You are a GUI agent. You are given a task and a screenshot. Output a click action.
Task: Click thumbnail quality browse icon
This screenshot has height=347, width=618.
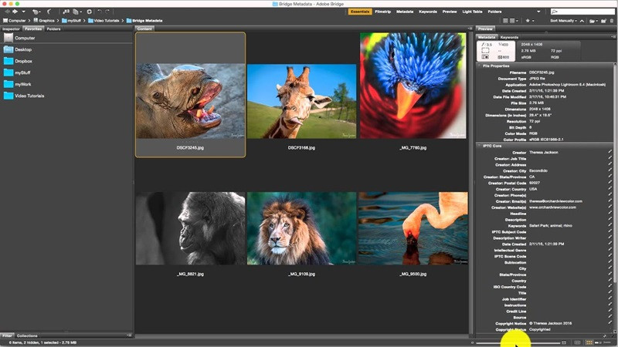pos(505,21)
